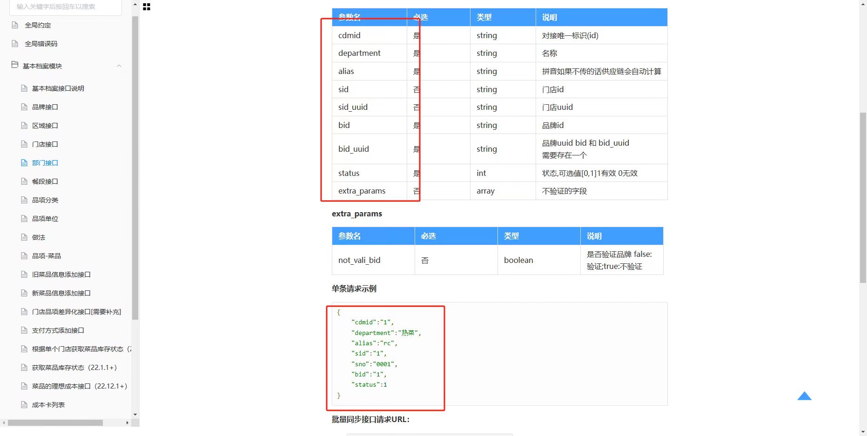Collapse the 基本档案模块 section chevron

(x=119, y=66)
